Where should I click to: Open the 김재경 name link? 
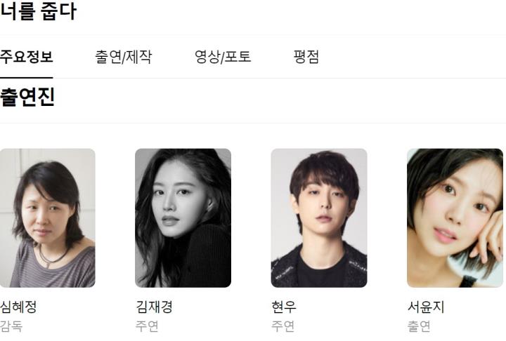[x=154, y=307]
